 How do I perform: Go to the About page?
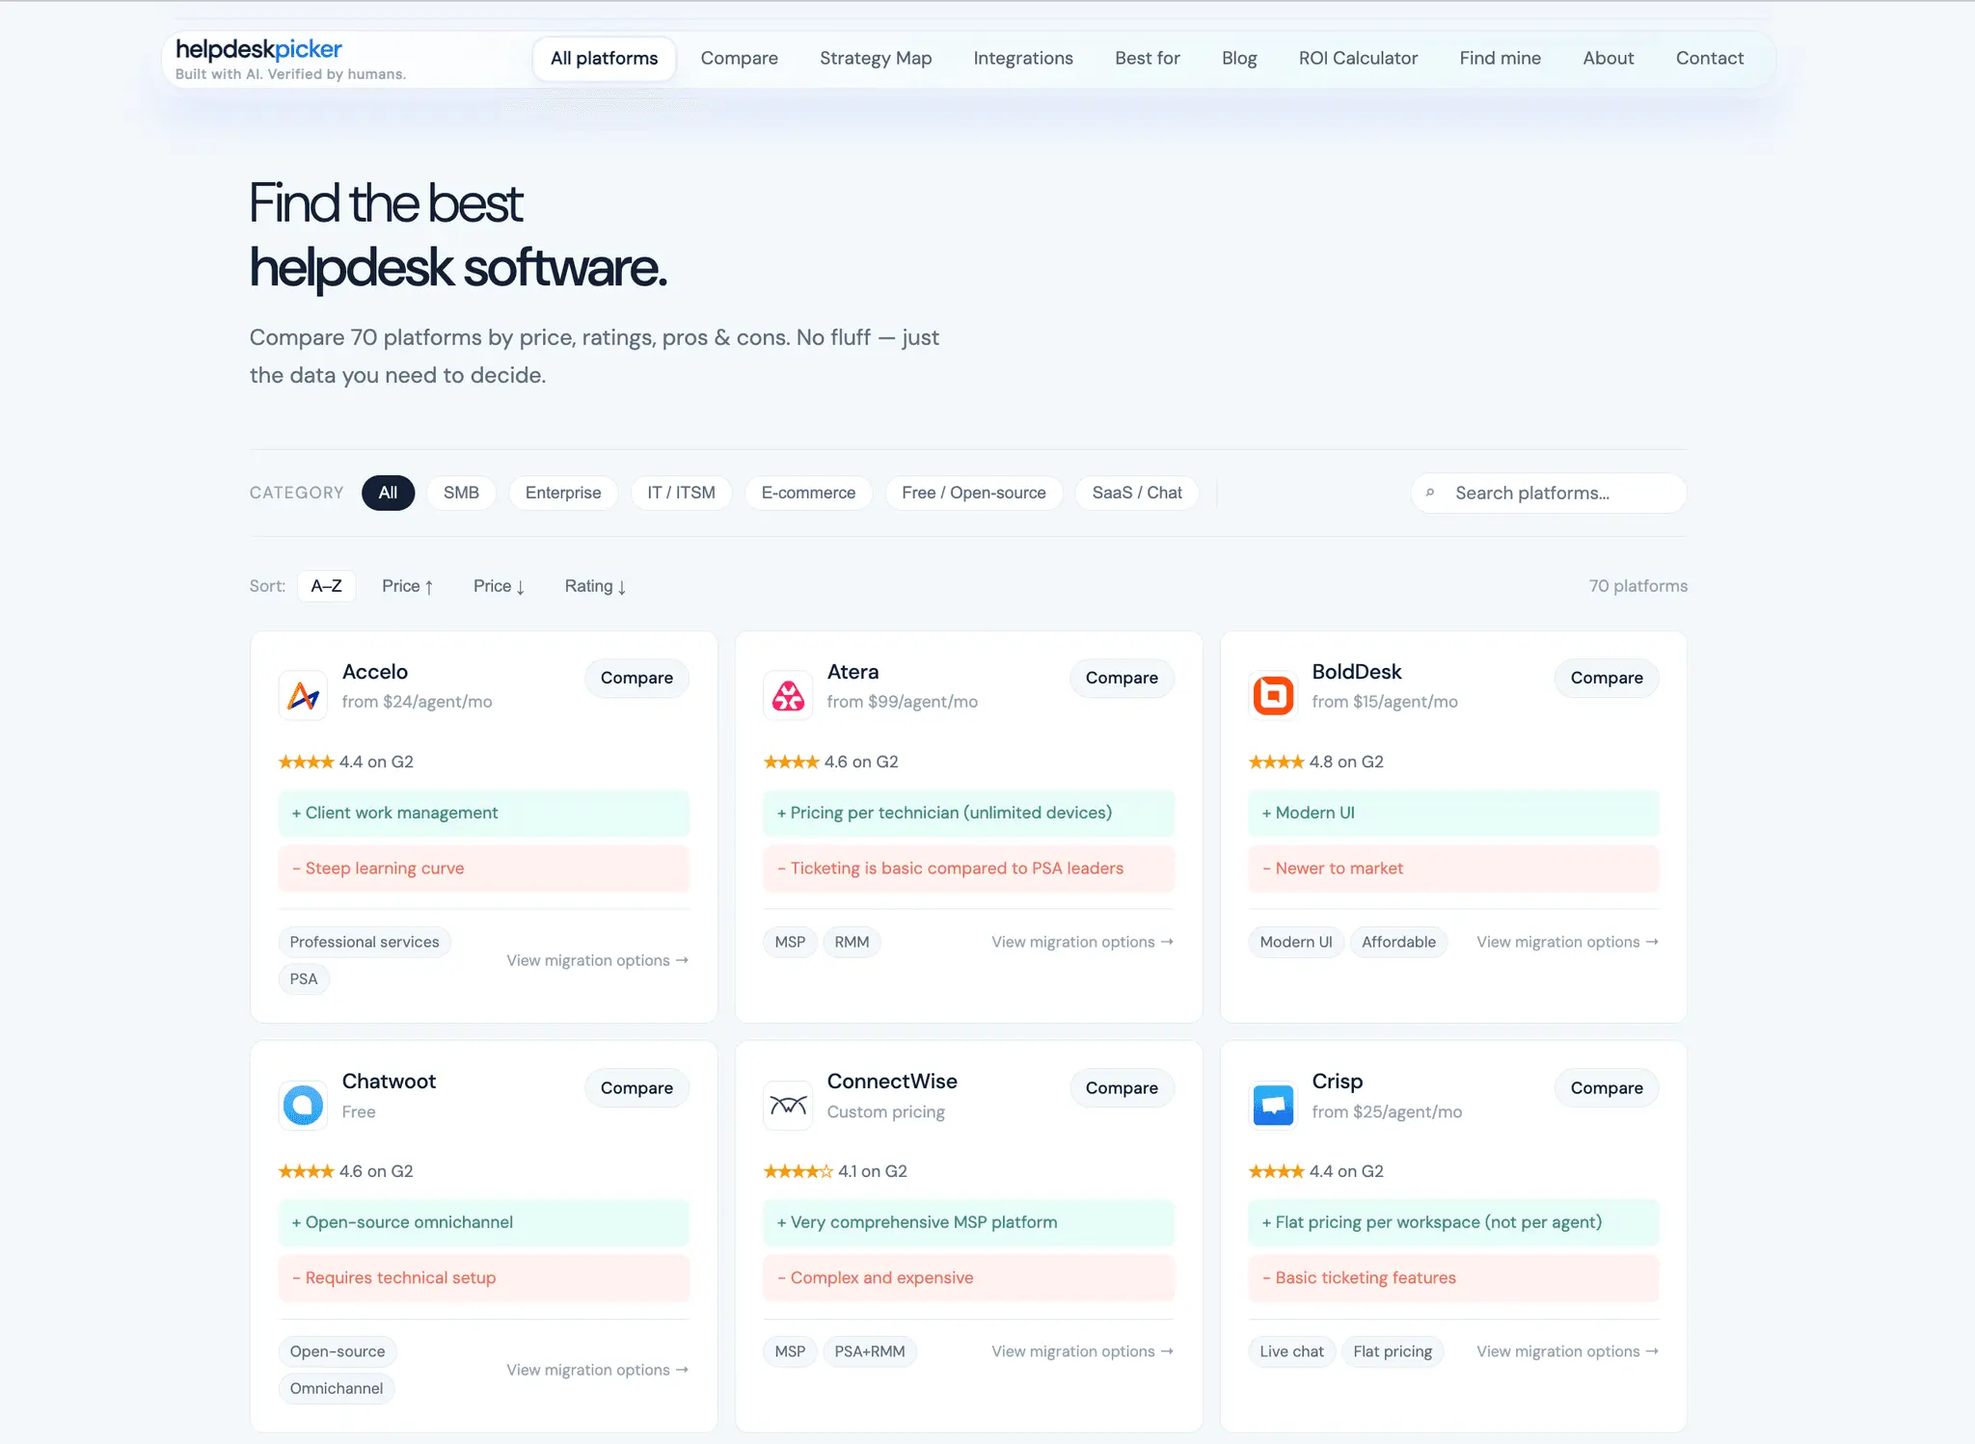point(1608,58)
